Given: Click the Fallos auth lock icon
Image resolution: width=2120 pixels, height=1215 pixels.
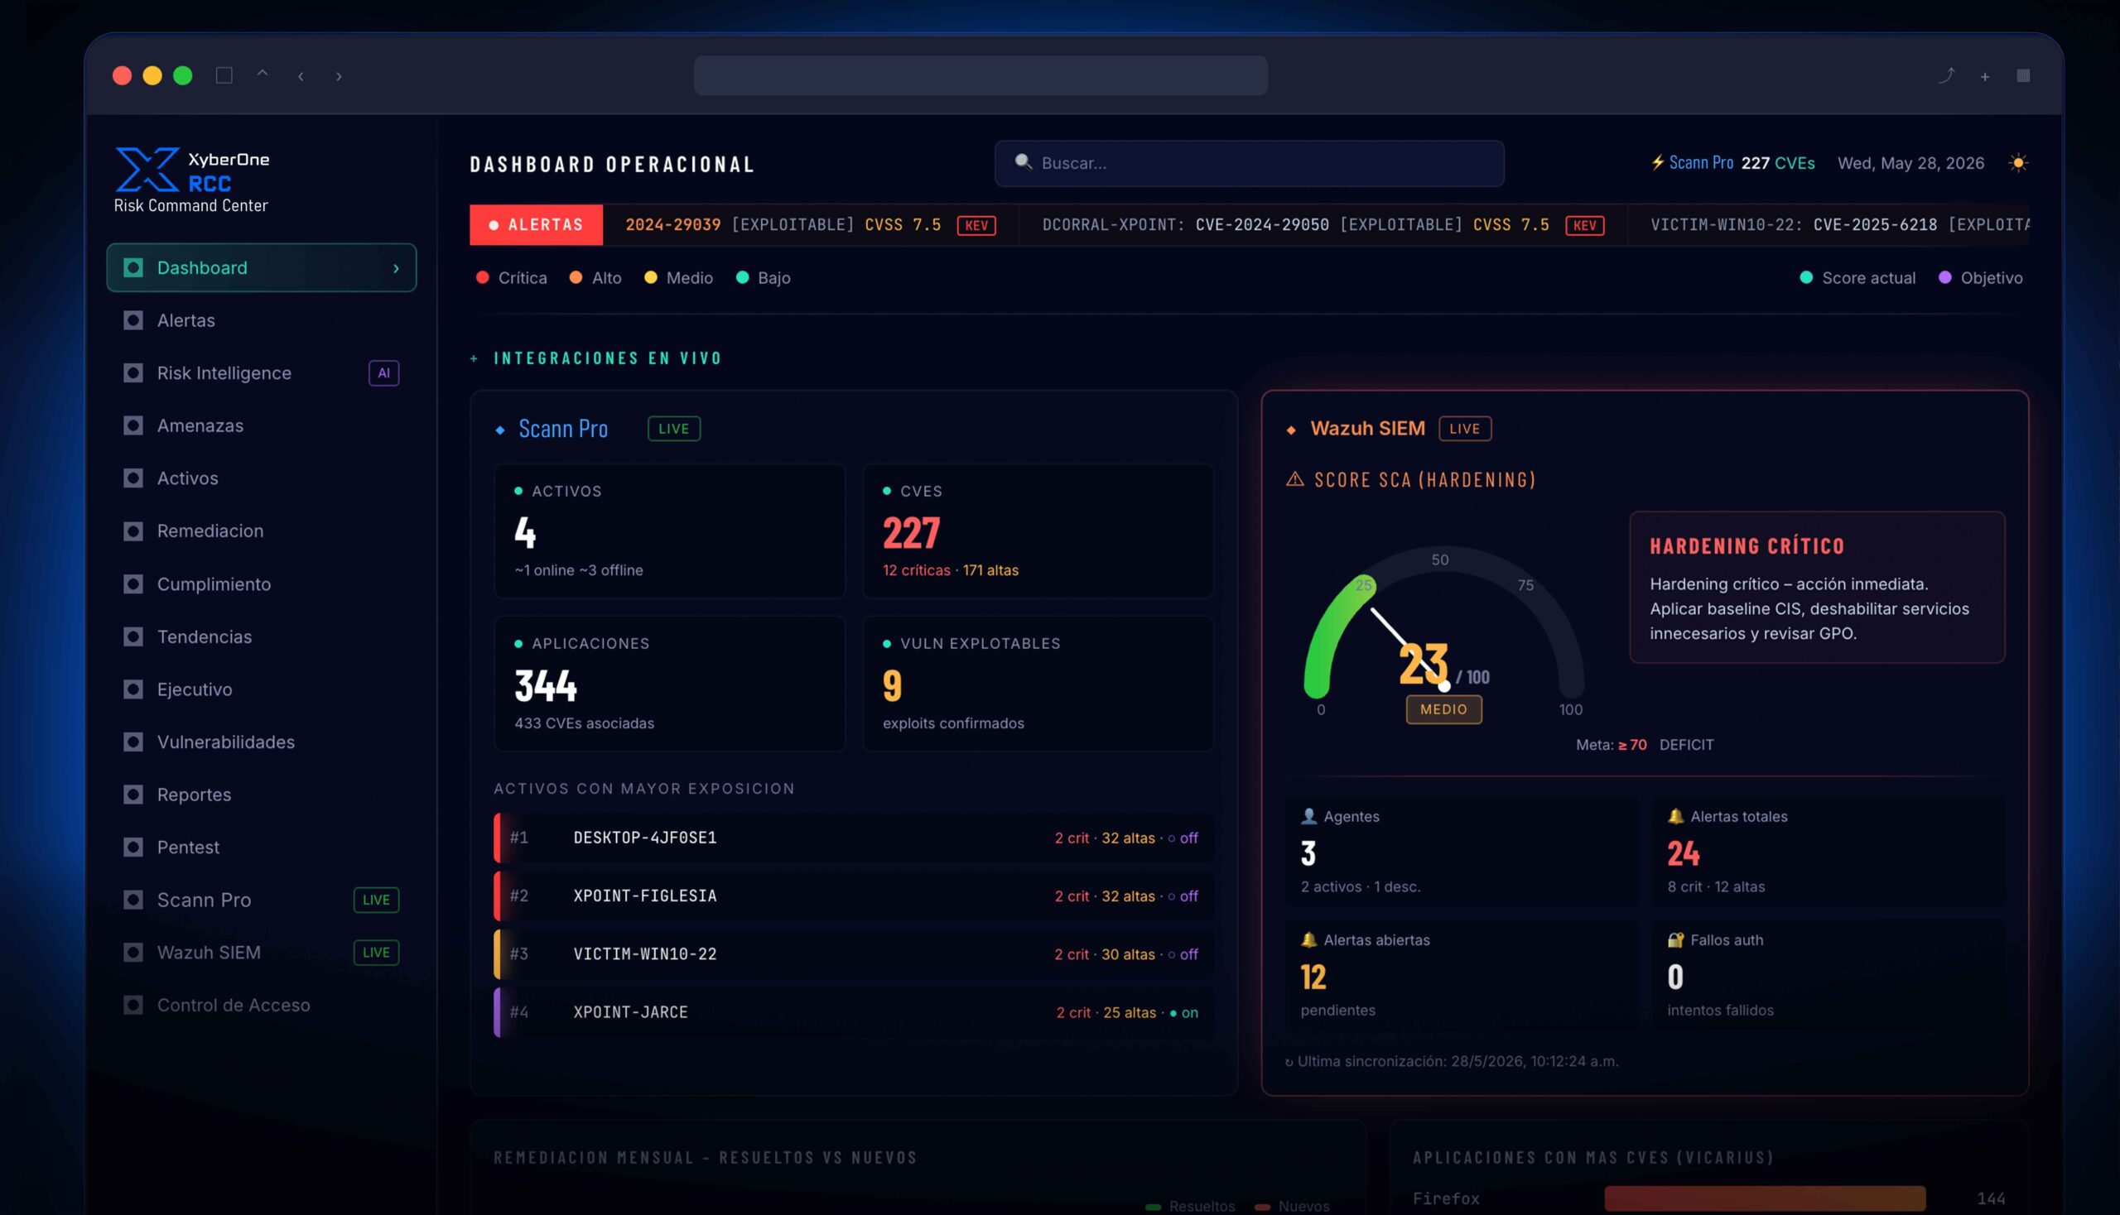Looking at the screenshot, I should tap(1676, 940).
